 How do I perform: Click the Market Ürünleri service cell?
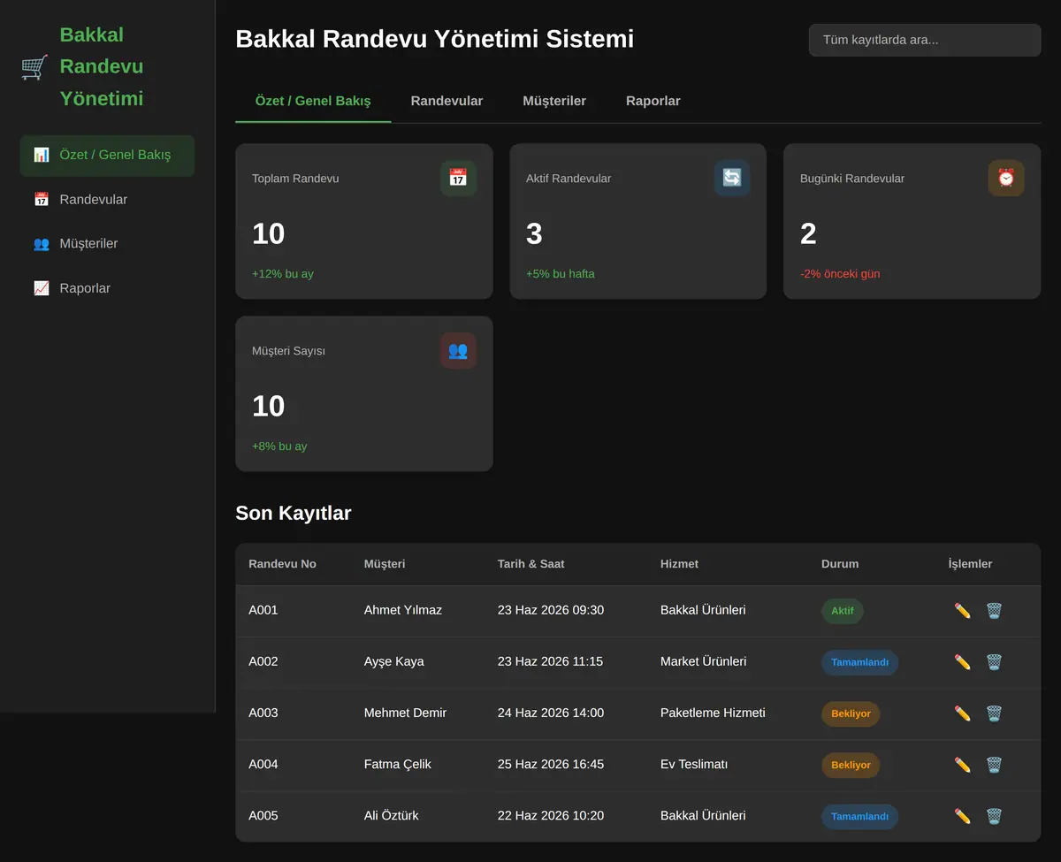tap(703, 661)
